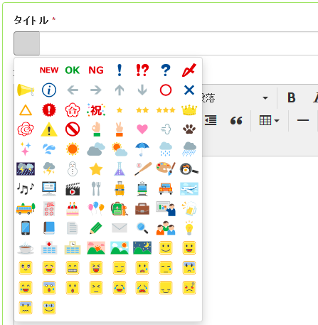
Task: Toggle bold formatting
Action: tap(292, 97)
